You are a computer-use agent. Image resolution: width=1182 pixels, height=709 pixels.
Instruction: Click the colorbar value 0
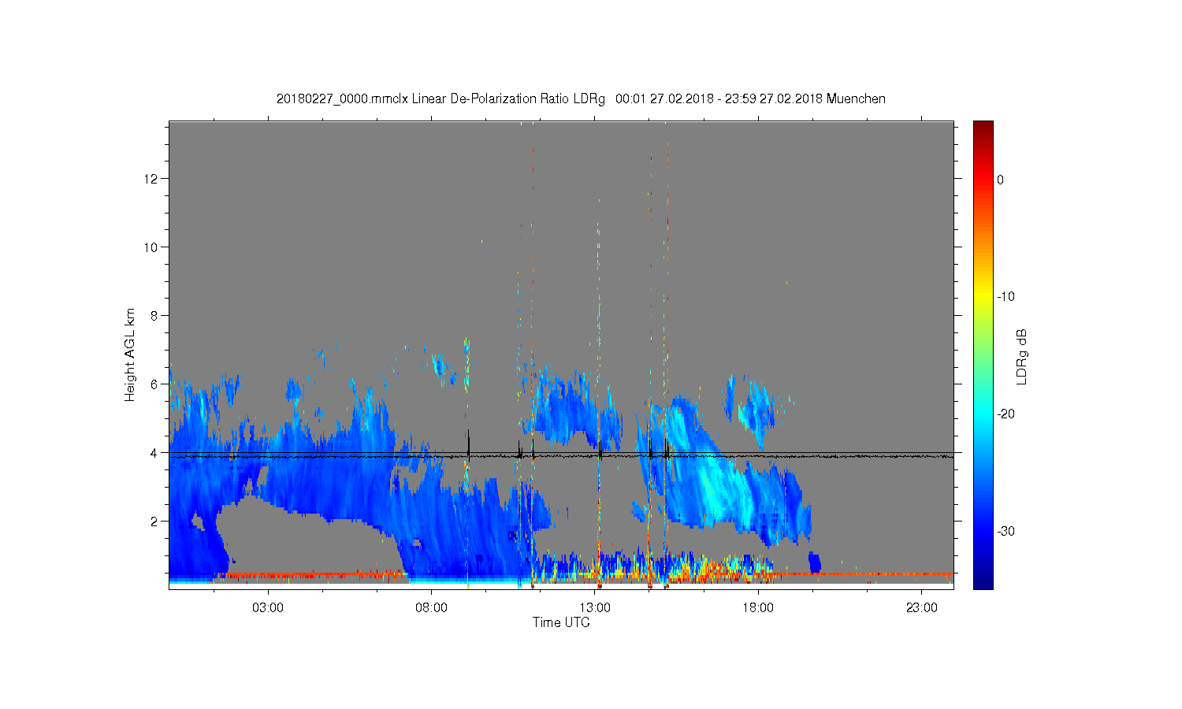1001,180
